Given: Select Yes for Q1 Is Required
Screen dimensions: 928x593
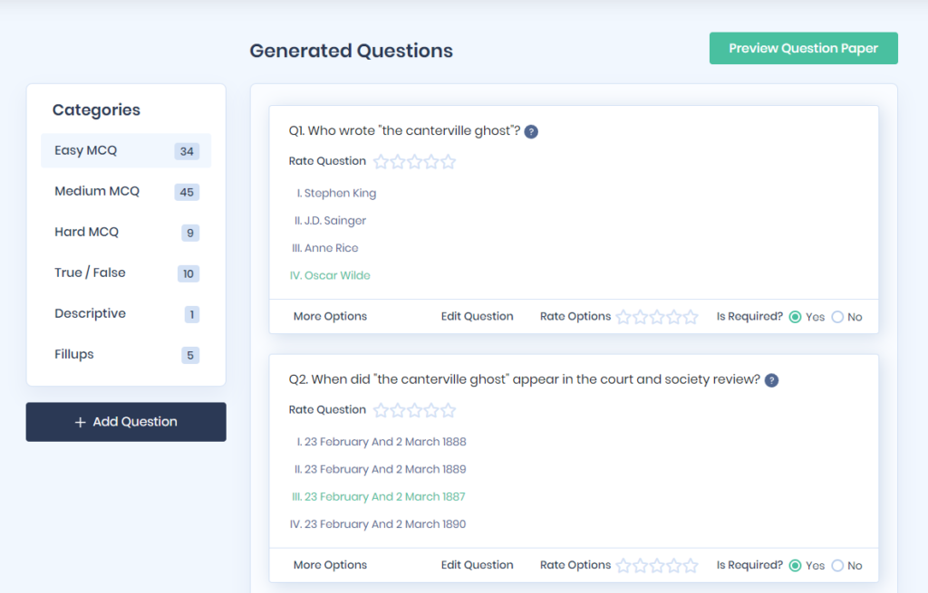Looking at the screenshot, I should 795,317.
